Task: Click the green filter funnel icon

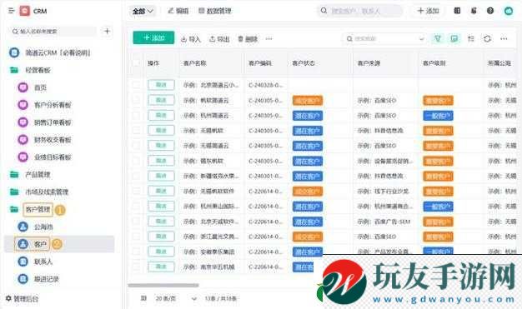Action: coord(438,38)
